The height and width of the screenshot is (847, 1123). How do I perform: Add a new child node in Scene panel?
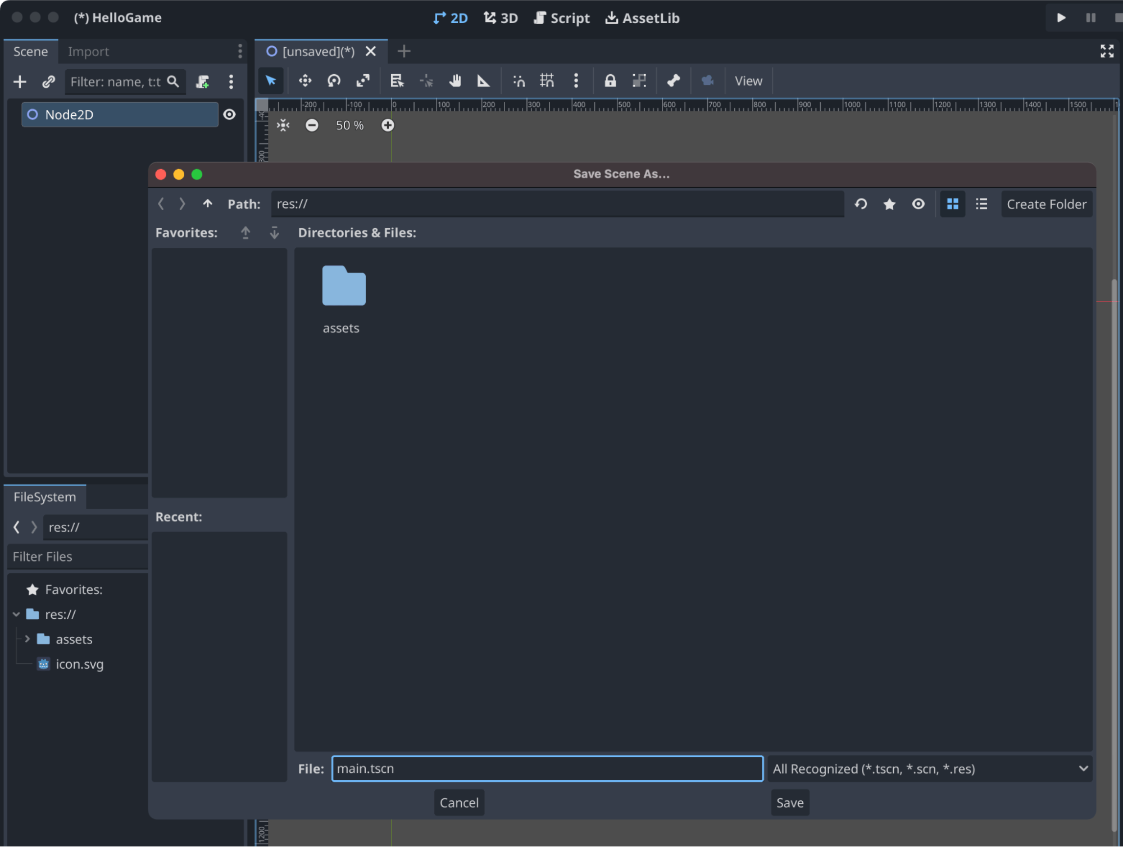click(x=20, y=81)
